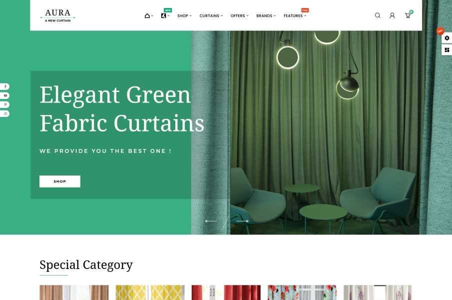Click the white SHOP button

coord(59,181)
